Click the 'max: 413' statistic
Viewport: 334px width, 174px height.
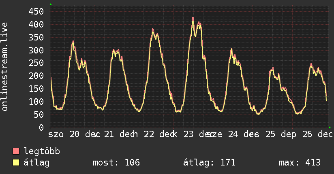pyautogui.click(x=300, y=163)
